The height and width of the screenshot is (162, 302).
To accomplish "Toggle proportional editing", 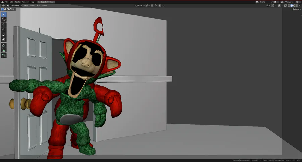I will [160, 6].
